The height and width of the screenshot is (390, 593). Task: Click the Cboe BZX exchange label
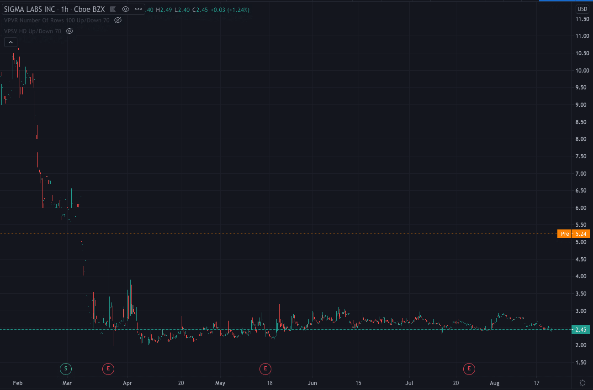point(90,9)
